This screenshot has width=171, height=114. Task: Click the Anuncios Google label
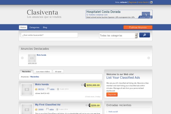146,17
